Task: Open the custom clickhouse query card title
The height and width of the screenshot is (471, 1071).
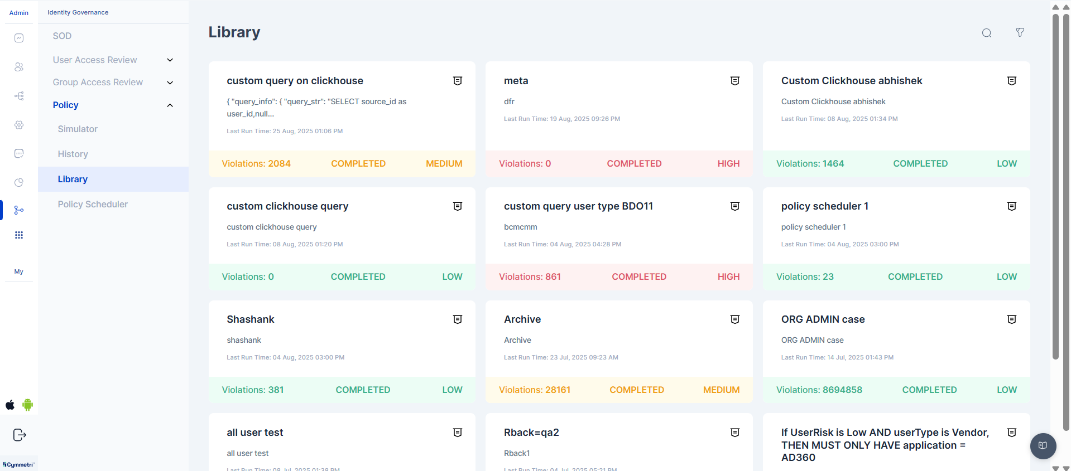Action: coord(287,206)
